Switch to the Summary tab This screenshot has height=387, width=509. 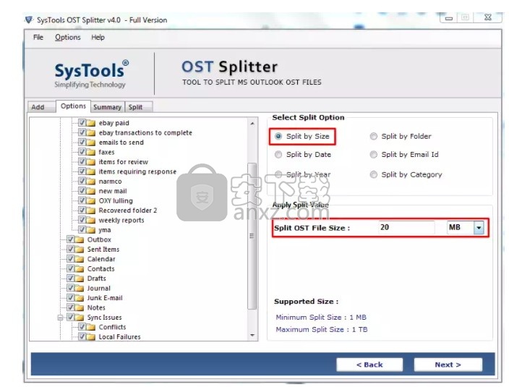107,107
